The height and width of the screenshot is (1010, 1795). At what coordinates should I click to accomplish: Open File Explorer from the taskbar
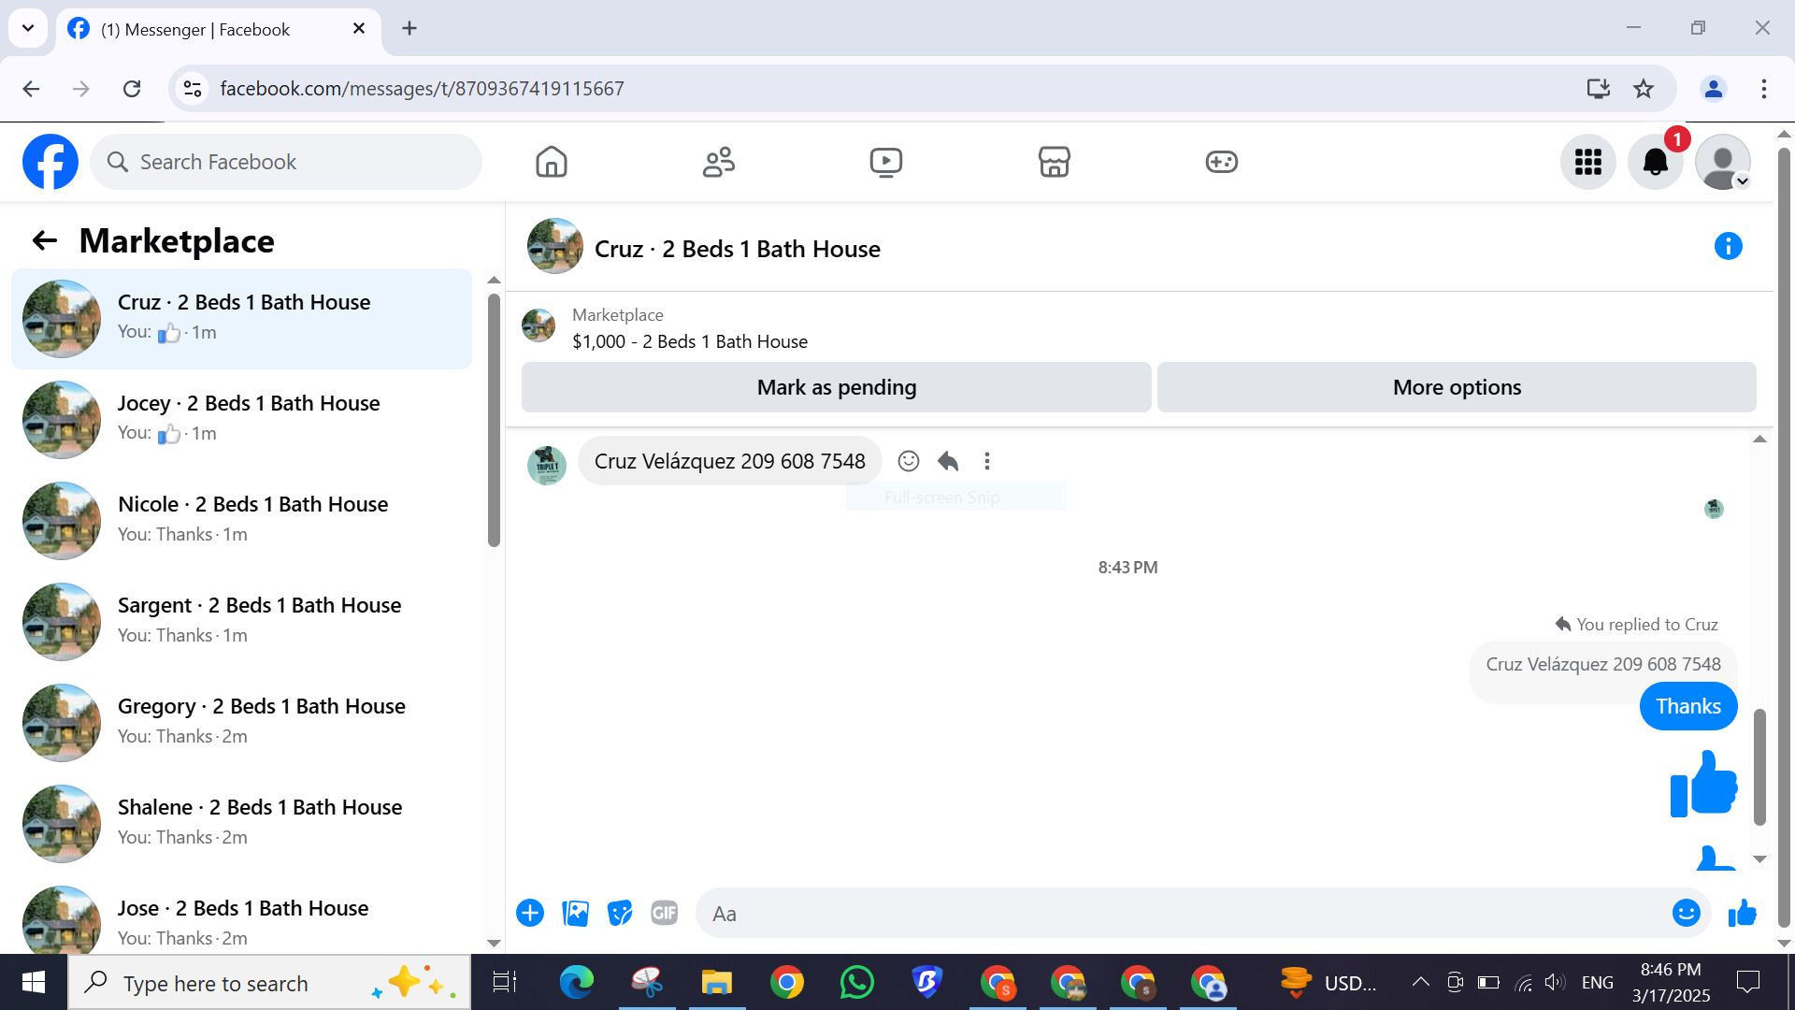click(716, 982)
